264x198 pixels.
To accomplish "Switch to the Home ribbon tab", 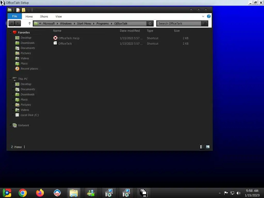I will 29,16.
